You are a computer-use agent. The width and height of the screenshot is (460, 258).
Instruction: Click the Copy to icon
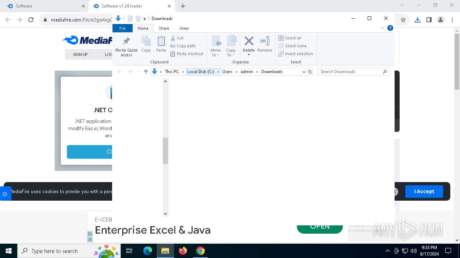click(231, 42)
